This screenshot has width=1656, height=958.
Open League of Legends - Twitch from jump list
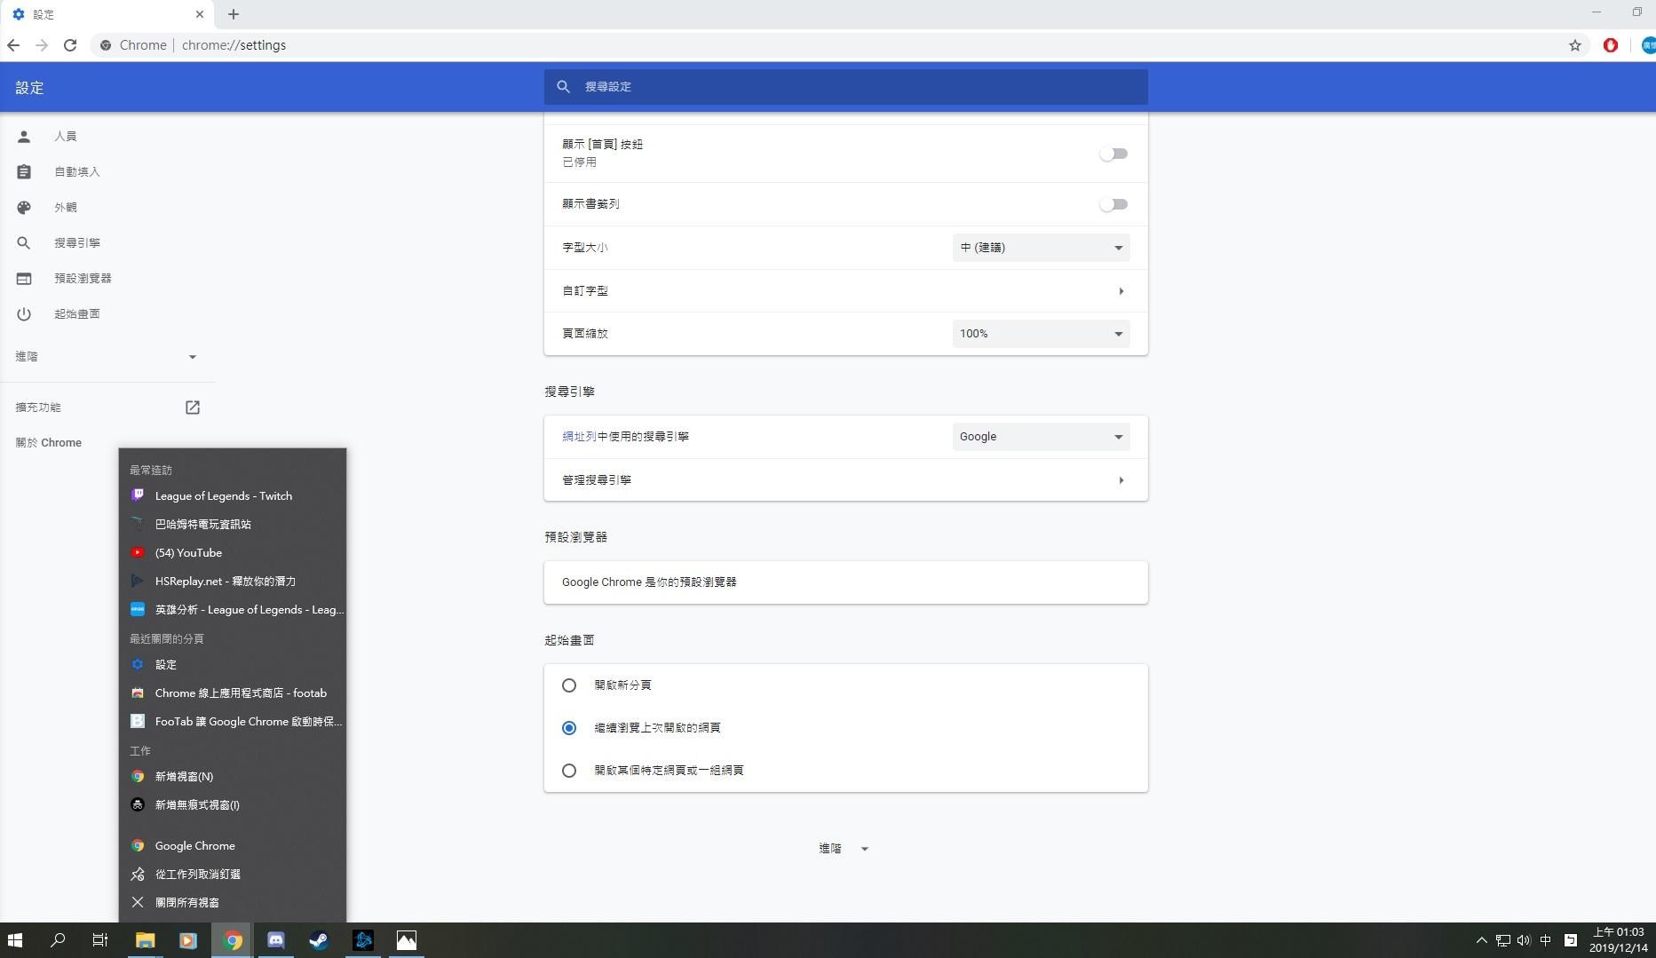[x=223, y=495]
